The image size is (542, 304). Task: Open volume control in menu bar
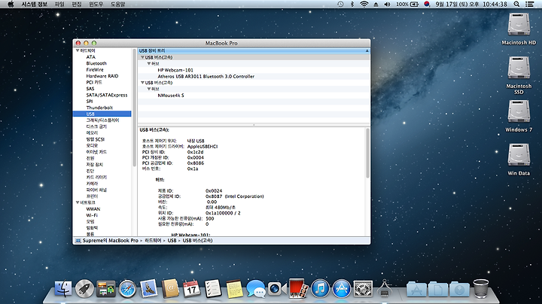[x=387, y=5]
